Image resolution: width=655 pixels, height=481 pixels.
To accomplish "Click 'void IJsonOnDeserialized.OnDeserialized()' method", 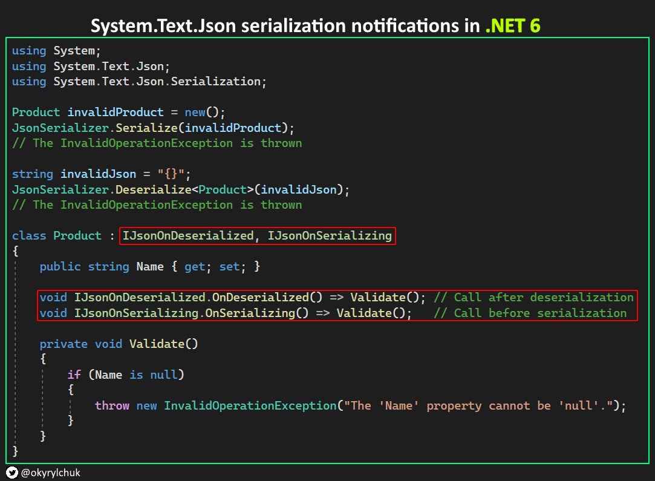I will pos(181,298).
